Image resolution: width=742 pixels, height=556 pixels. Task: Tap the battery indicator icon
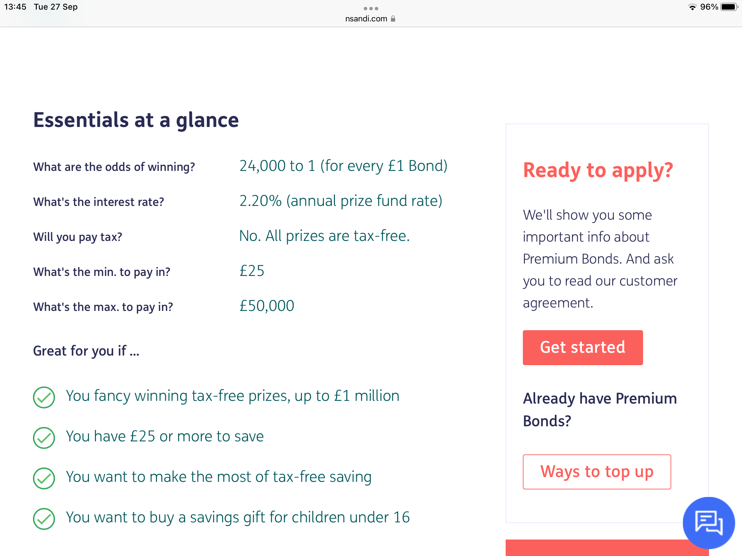coord(729,7)
